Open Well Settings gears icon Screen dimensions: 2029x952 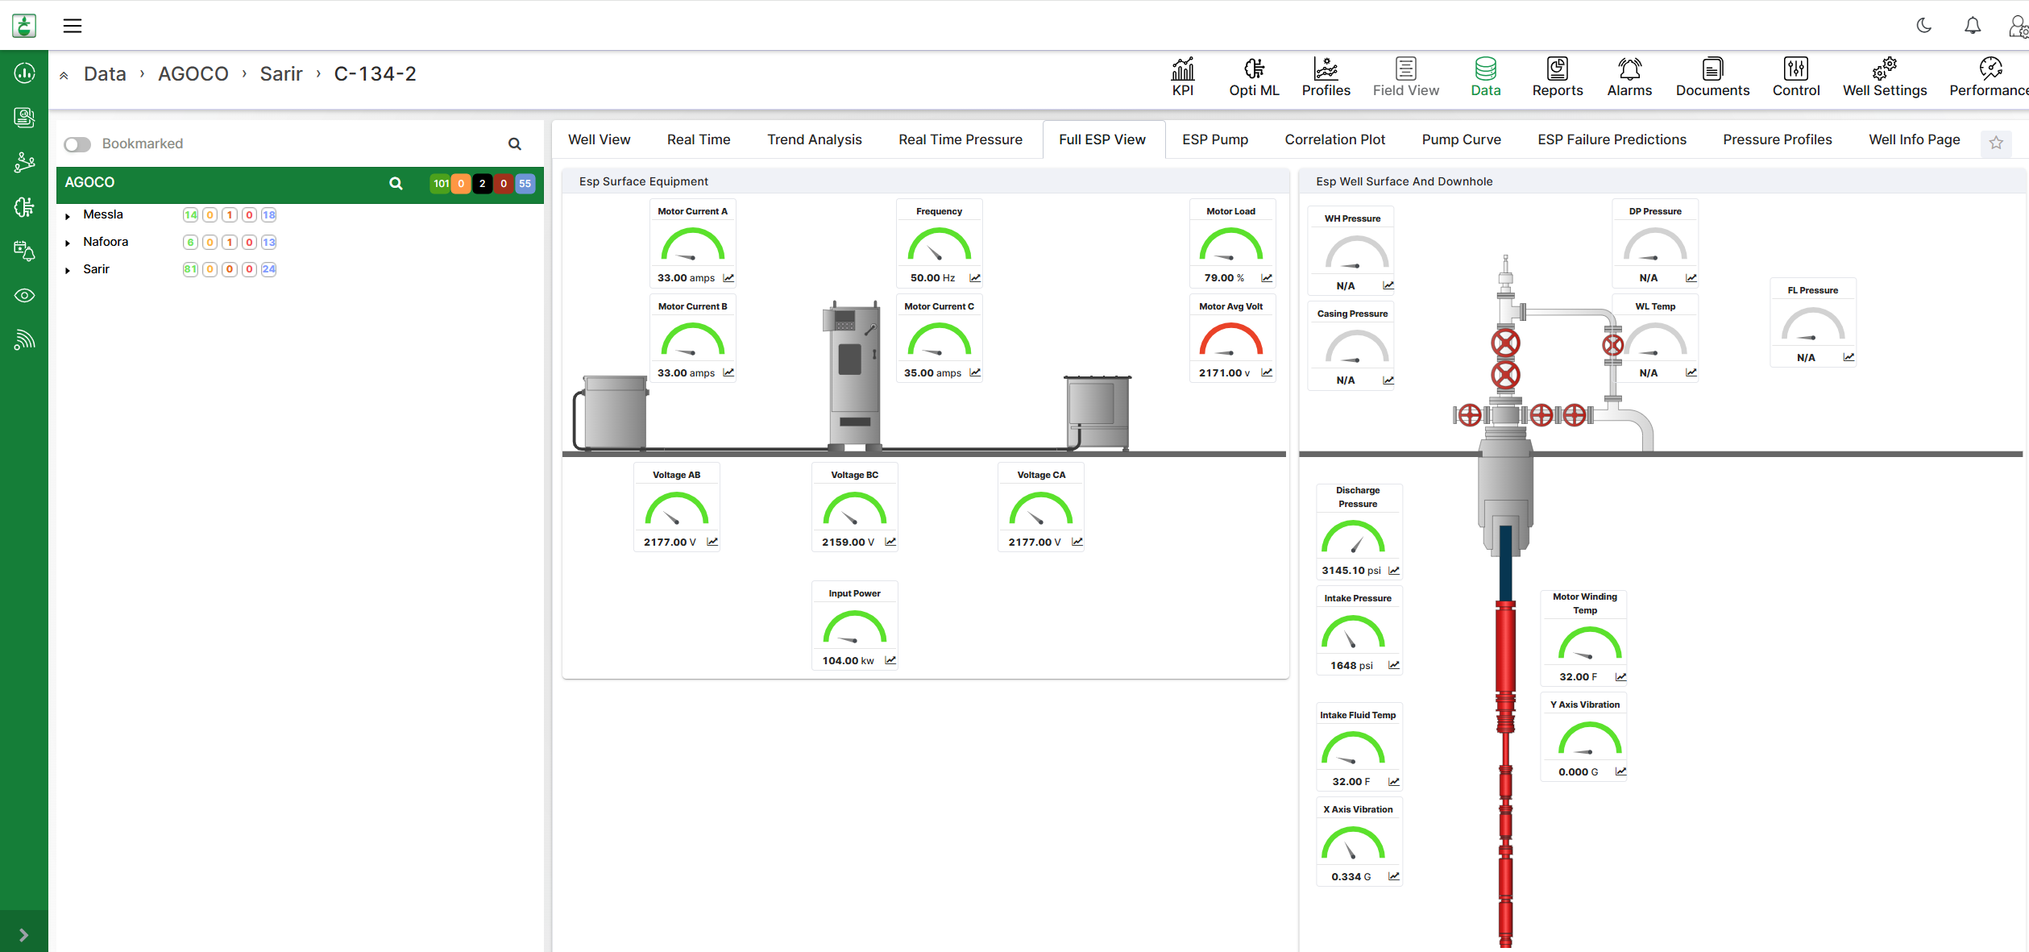1884,69
